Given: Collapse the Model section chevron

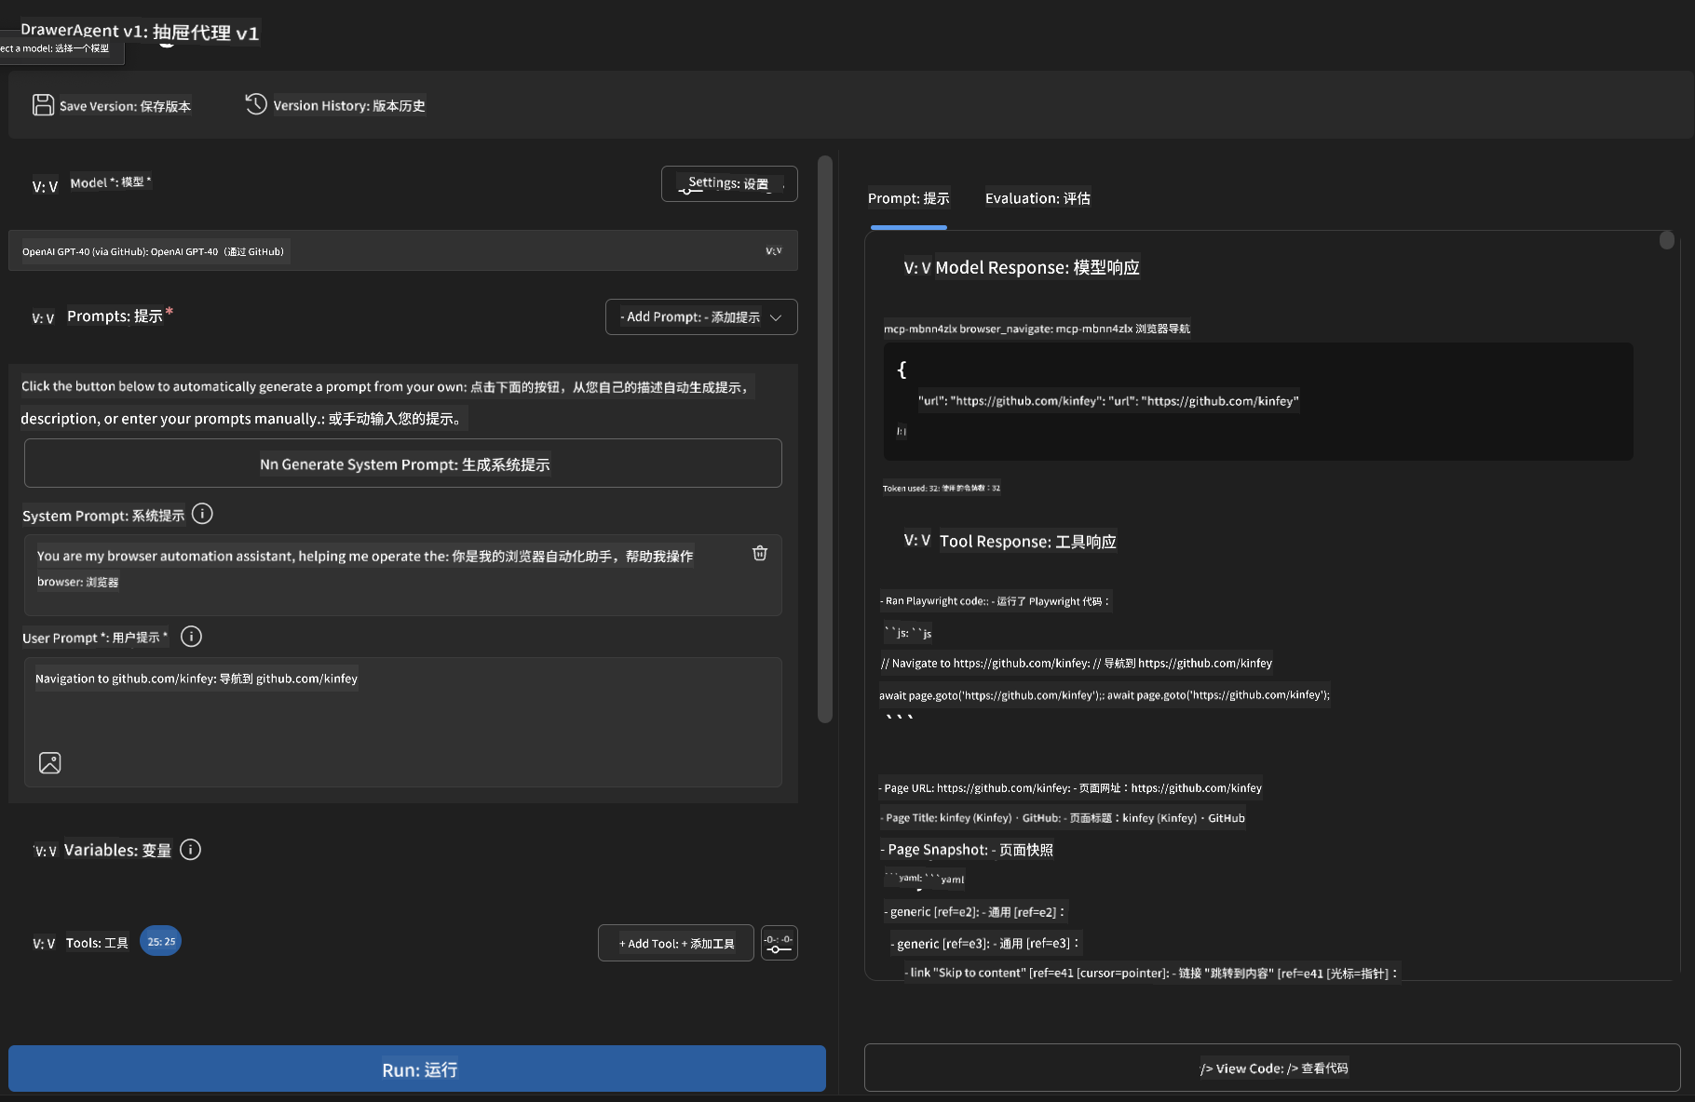Looking at the screenshot, I should click(45, 186).
